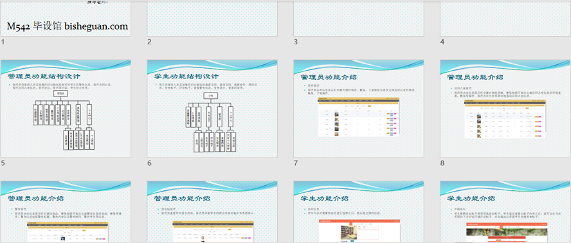Select first bottom-row 管理员功能介绍 slide
The image size is (571, 243).
tap(66, 212)
